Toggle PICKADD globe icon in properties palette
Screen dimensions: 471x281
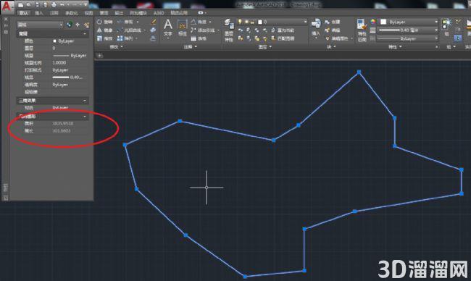[70, 25]
